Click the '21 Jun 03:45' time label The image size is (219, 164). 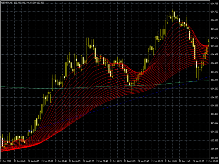[20, 161]
